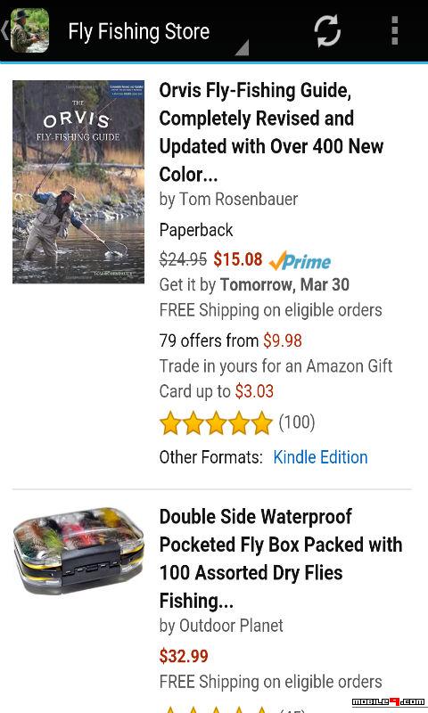Tap the fly box product image
Viewport: 428px width, 713px height.
(x=78, y=551)
